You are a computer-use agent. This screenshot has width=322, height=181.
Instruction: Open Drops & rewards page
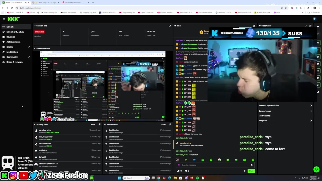pos(14,62)
